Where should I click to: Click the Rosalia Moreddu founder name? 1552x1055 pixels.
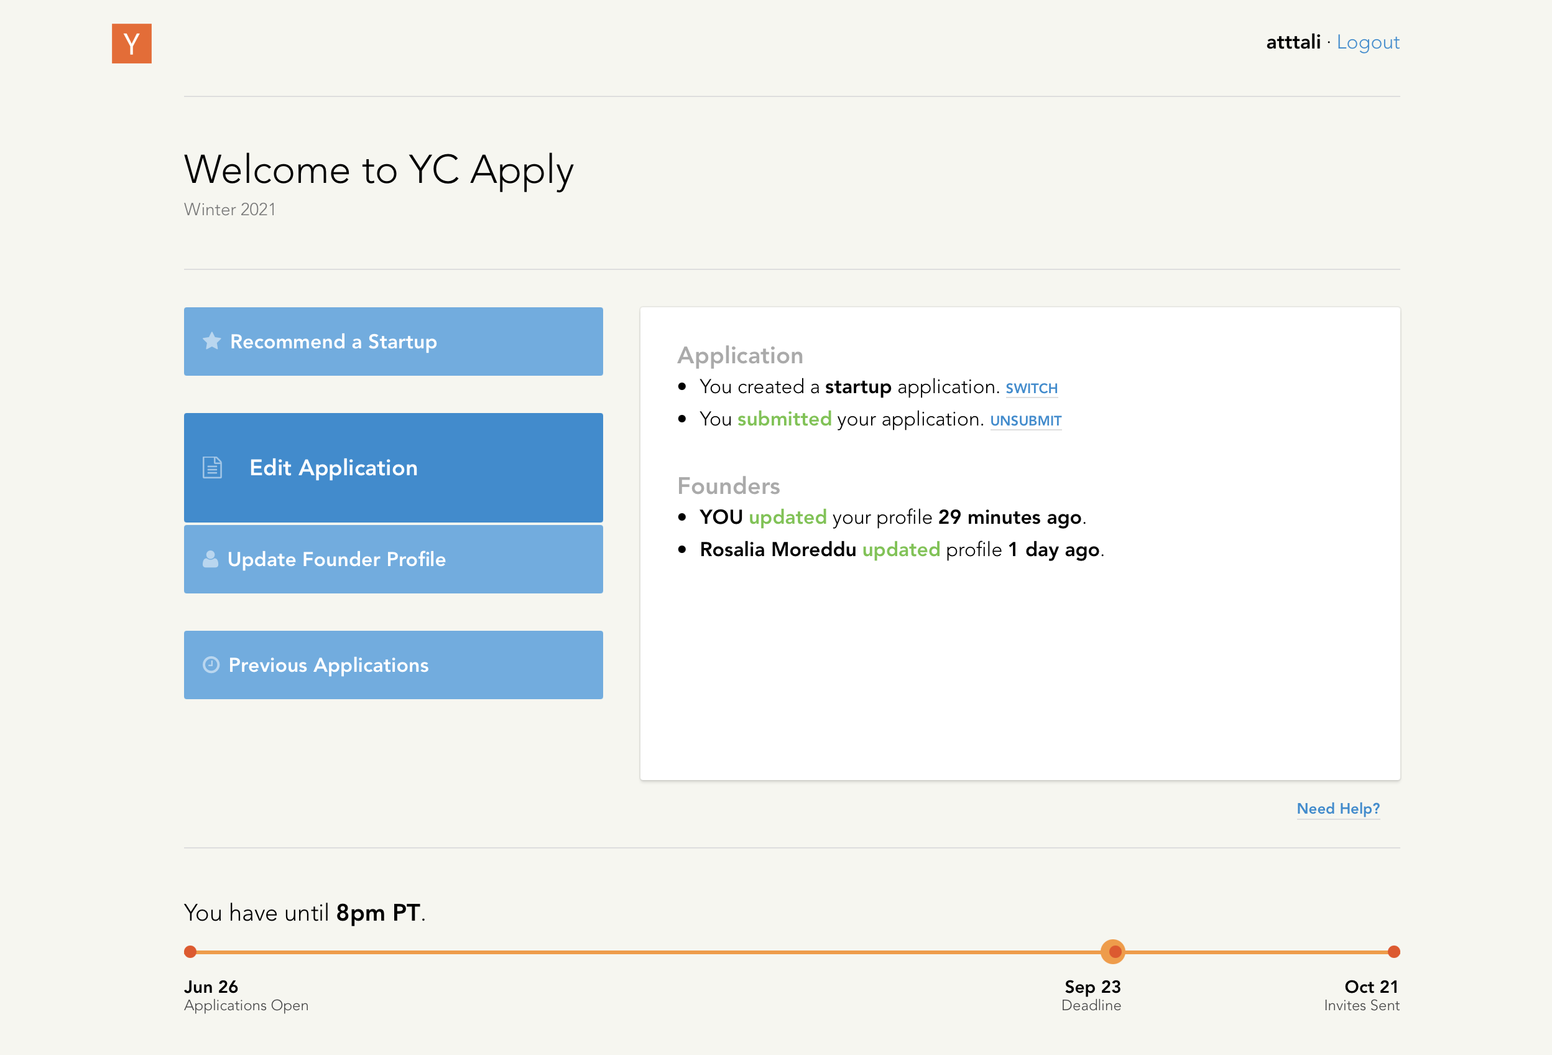coord(778,549)
